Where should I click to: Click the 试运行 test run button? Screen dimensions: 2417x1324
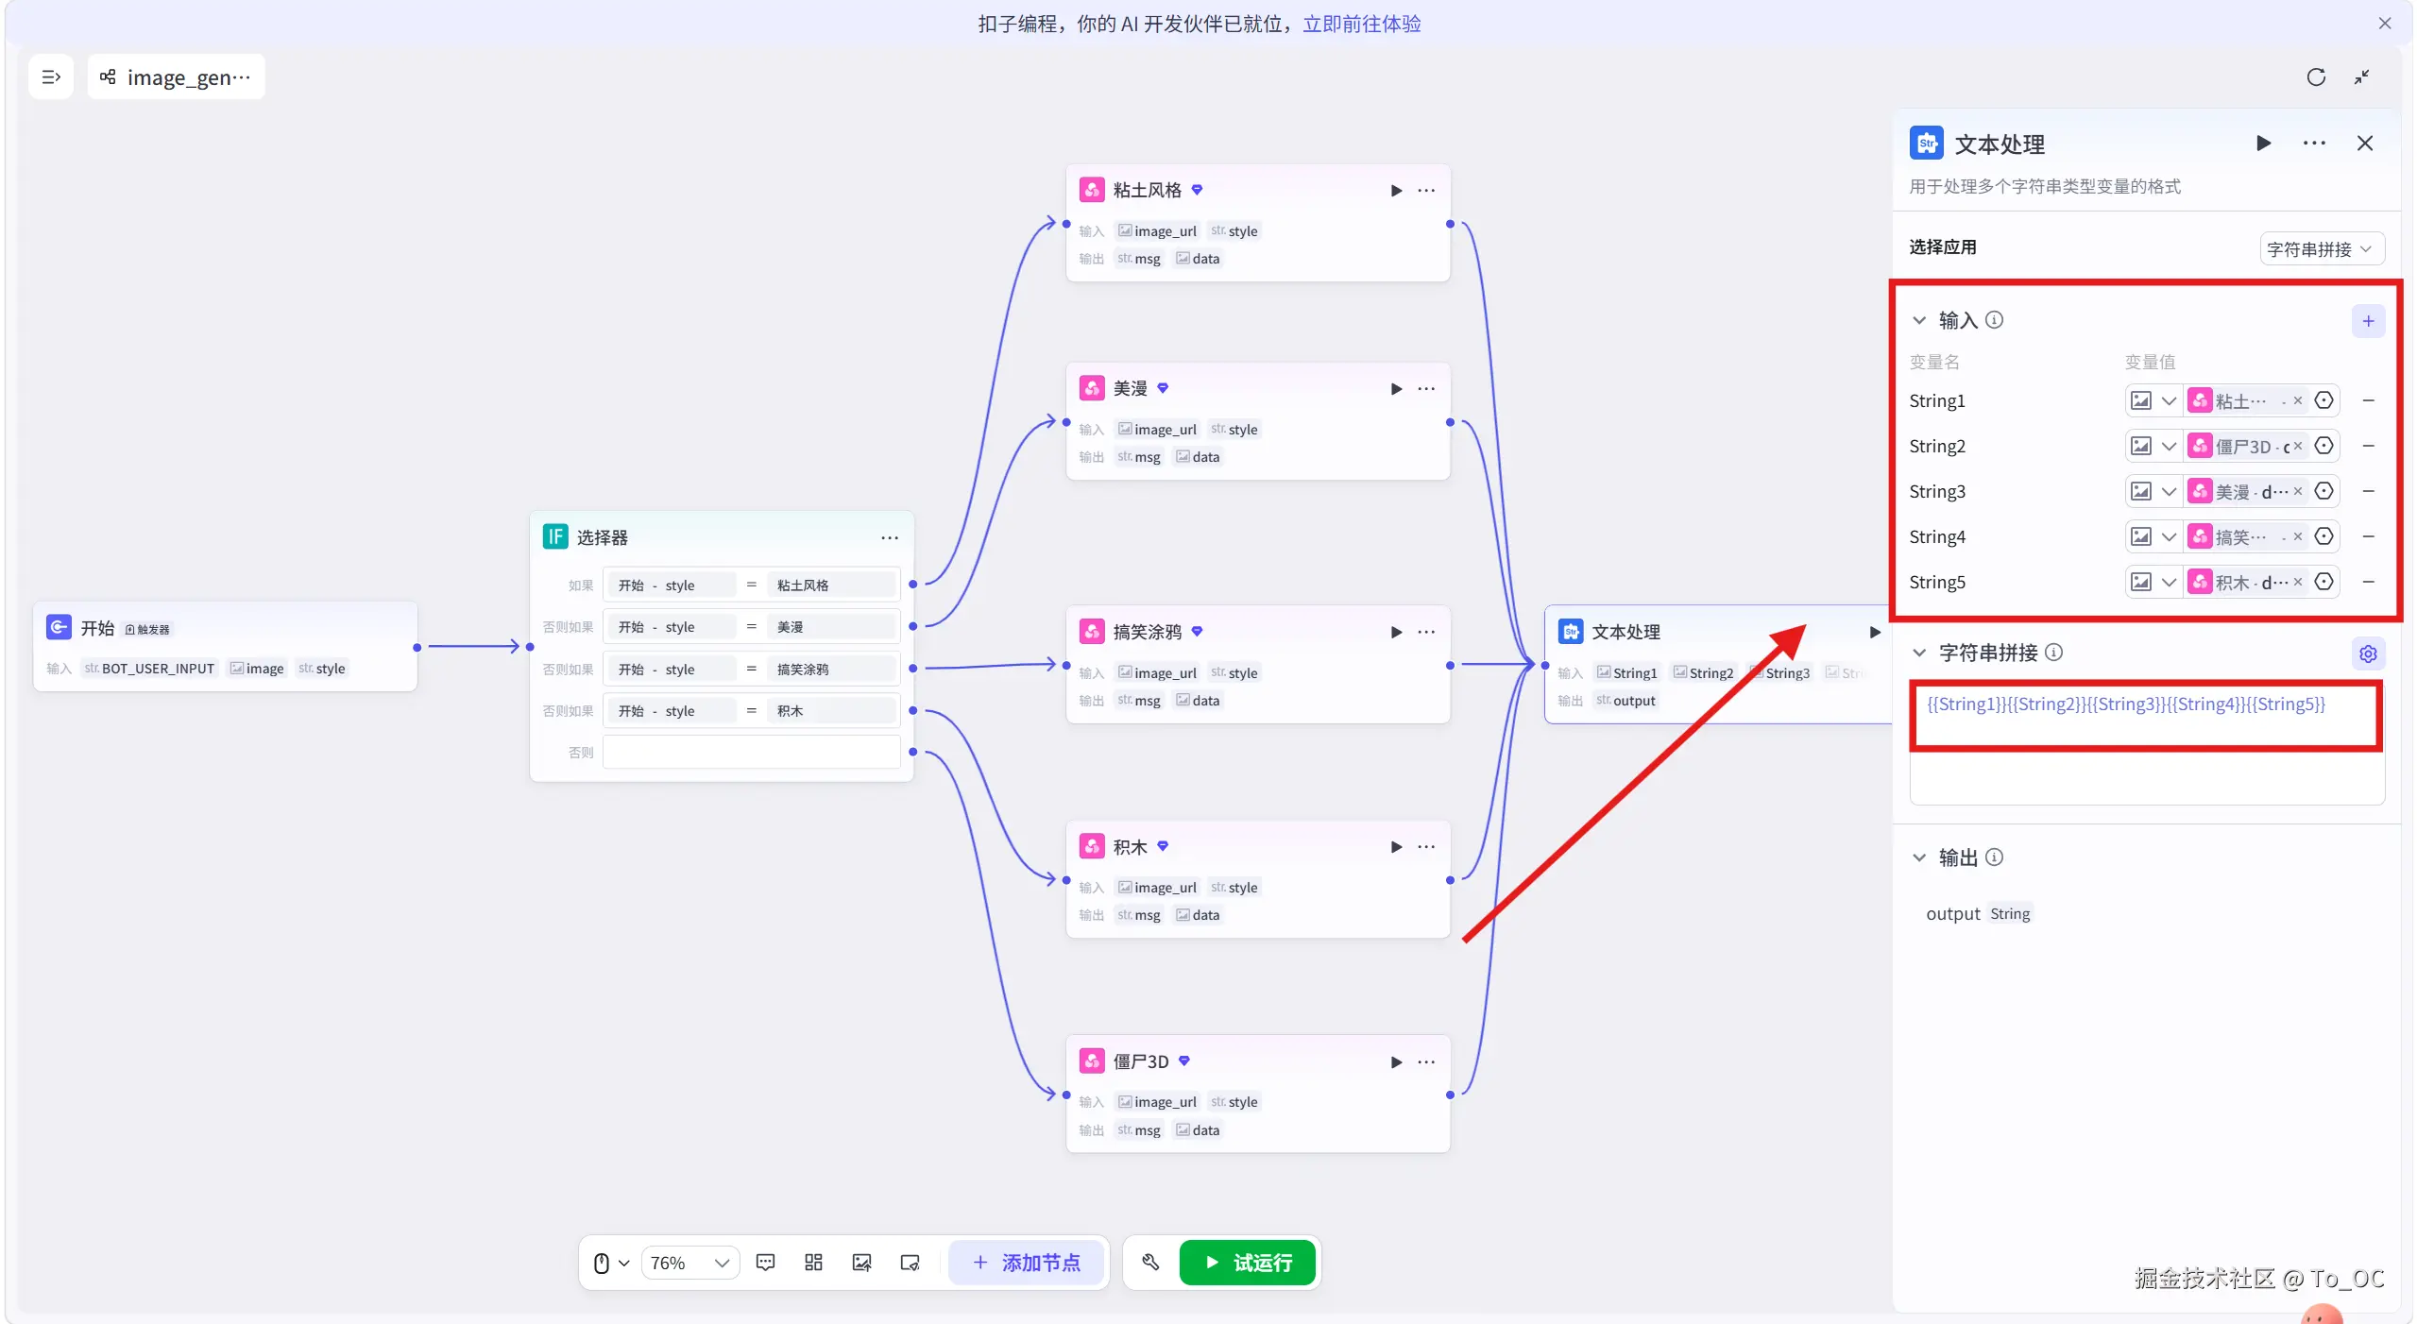click(1248, 1263)
